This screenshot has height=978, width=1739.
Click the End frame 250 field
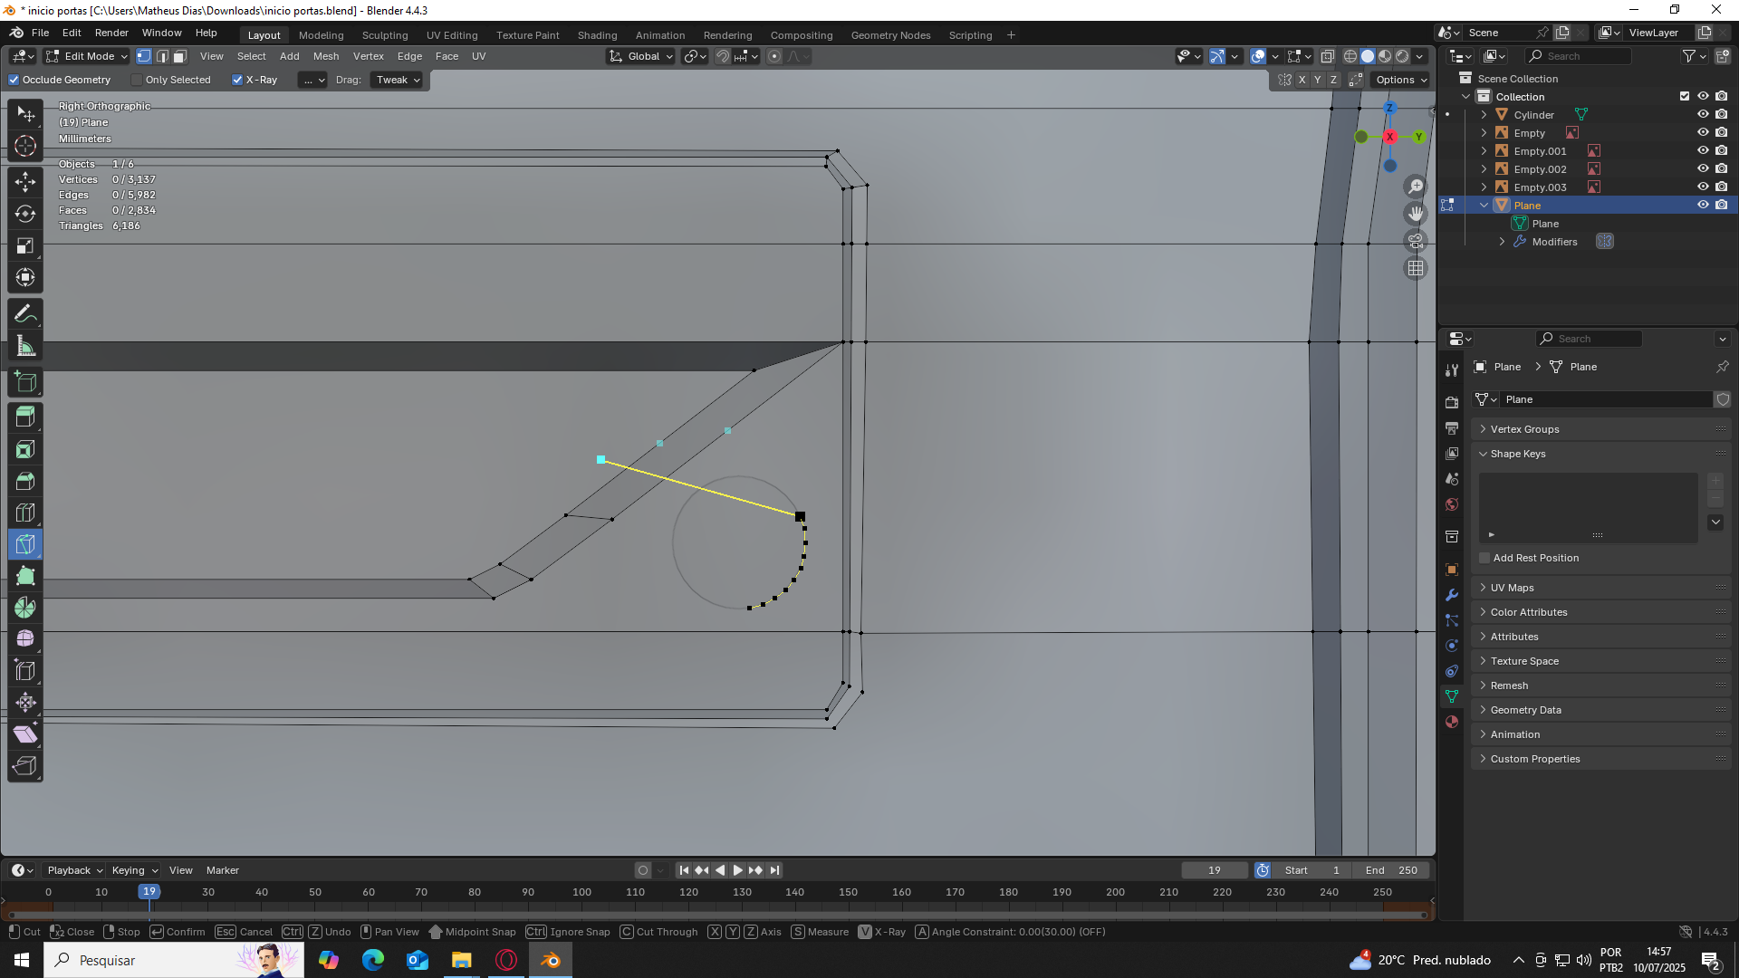(x=1391, y=870)
